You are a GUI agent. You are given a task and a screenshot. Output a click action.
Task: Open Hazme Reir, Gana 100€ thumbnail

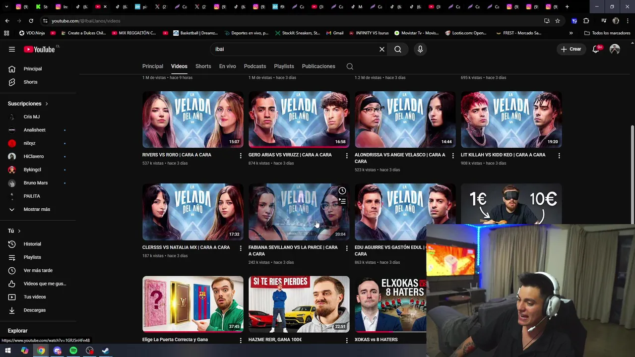click(x=299, y=304)
